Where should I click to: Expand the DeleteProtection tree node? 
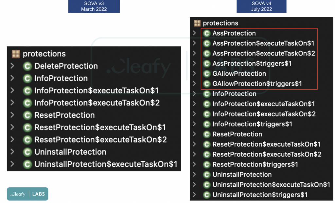(12, 66)
